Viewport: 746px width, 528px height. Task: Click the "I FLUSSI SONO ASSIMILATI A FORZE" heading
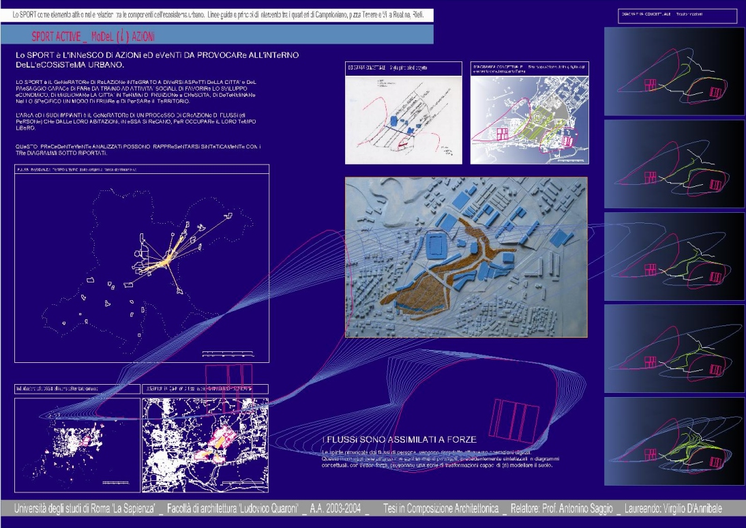click(x=399, y=439)
